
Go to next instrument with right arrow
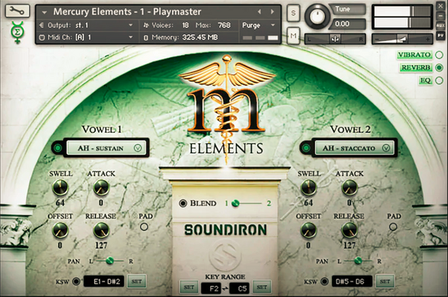click(x=272, y=12)
